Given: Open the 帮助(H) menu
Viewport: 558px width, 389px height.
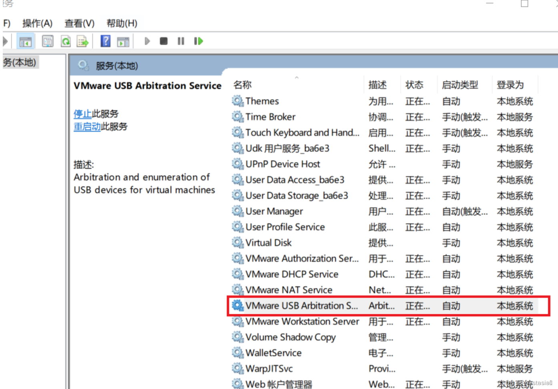Looking at the screenshot, I should click(x=122, y=23).
